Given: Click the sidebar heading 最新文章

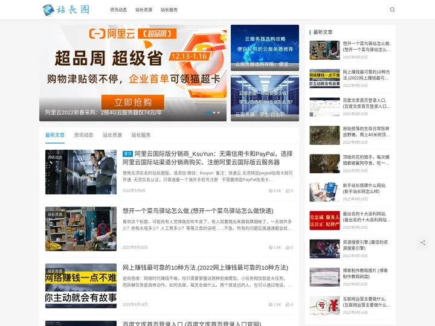Looking at the screenshot, I should click(323, 32).
